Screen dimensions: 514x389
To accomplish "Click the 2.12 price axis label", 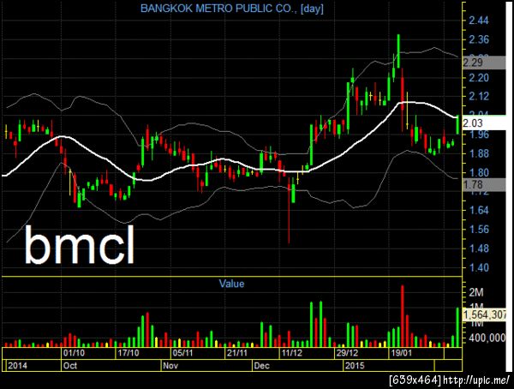I will [x=479, y=97].
